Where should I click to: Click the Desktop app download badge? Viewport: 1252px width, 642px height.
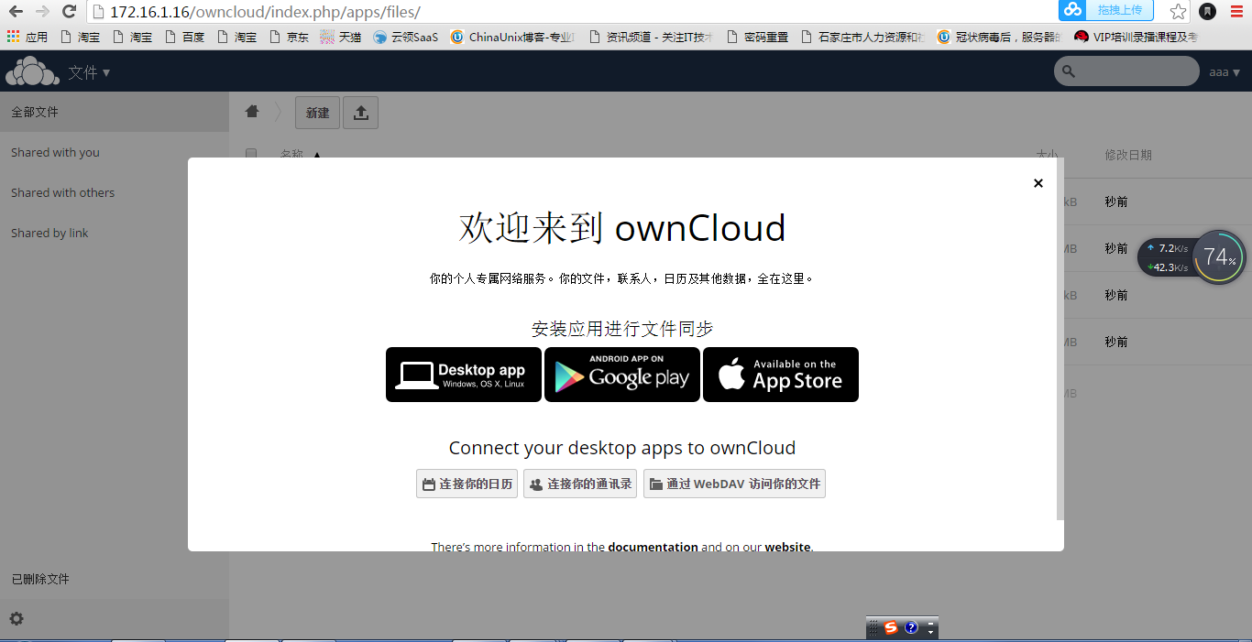464,375
